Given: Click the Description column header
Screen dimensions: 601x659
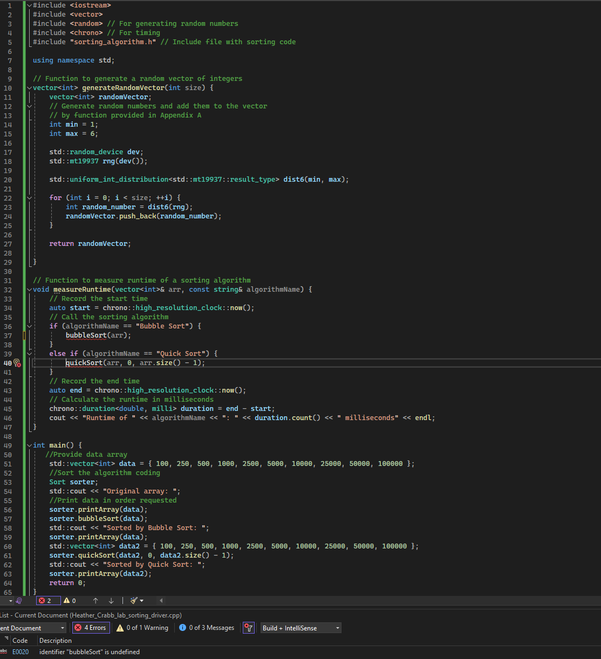Looking at the screenshot, I should (x=56, y=640).
